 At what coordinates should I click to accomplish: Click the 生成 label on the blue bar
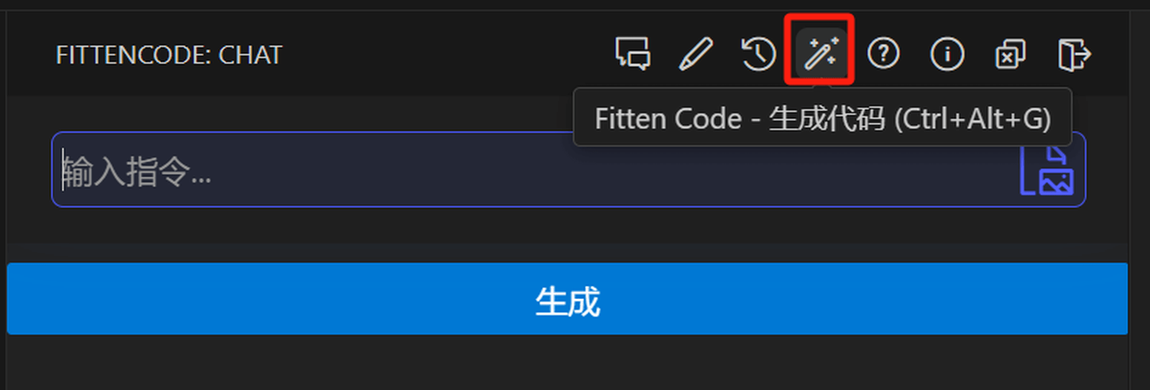pyautogui.click(x=568, y=301)
